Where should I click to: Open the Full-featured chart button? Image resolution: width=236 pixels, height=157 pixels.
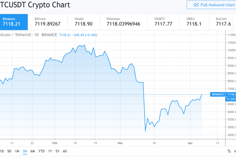point(211,5)
